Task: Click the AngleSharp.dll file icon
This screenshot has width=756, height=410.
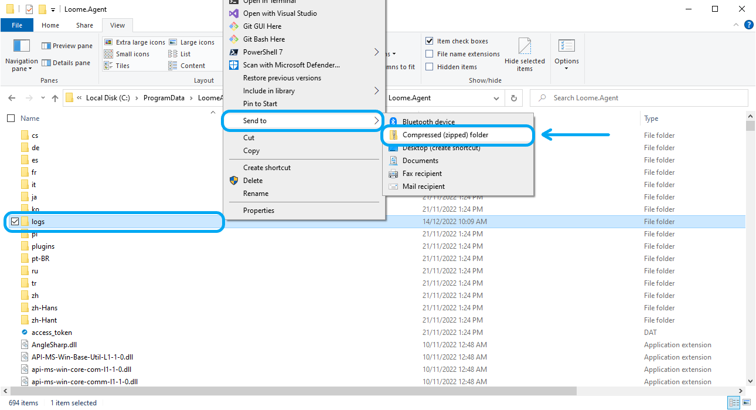Action: tap(25, 344)
